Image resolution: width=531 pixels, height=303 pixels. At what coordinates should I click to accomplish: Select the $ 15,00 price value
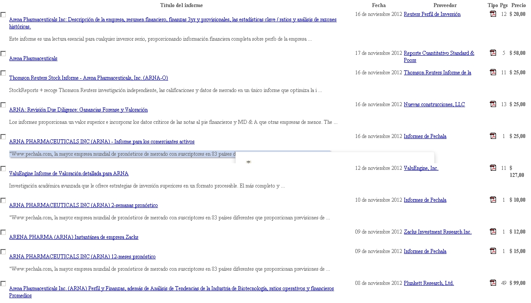(517, 251)
